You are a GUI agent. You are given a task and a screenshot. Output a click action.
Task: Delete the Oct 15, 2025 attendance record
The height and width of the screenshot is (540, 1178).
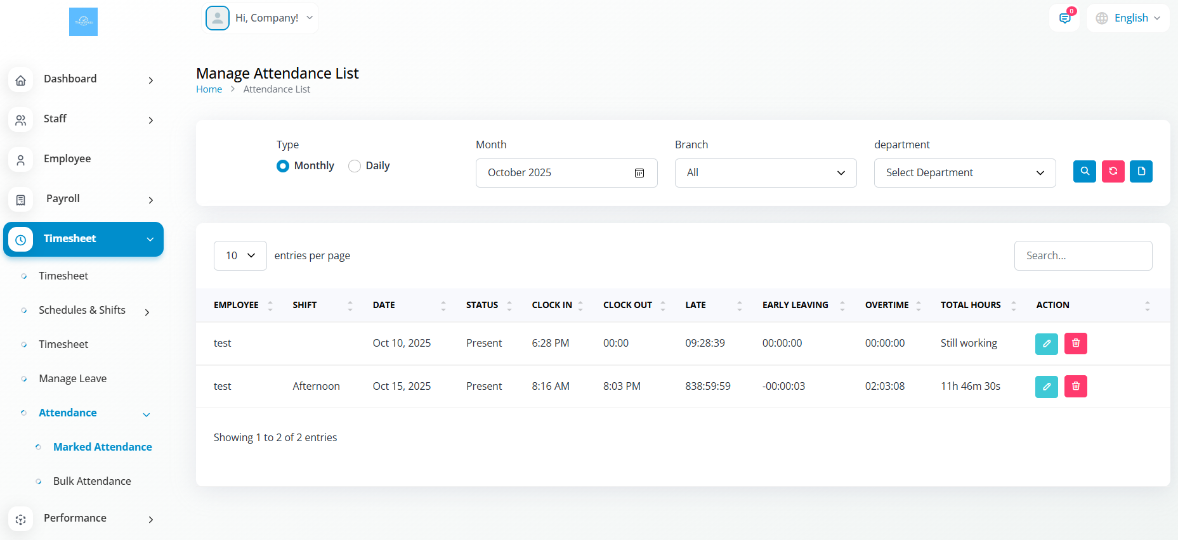[1075, 386]
